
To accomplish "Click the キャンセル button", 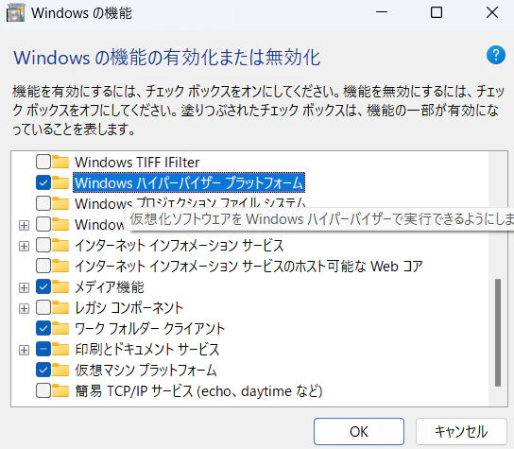I will 461,431.
